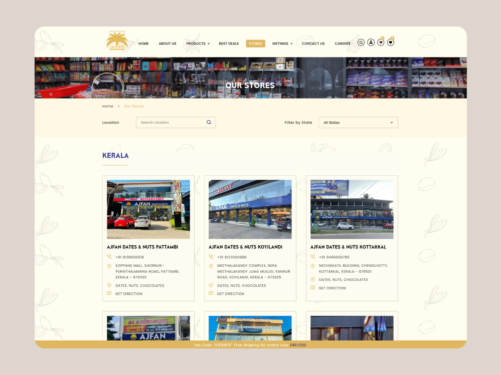501x375 pixels.
Task: Click the Location label beside the search box
Action: coord(110,123)
